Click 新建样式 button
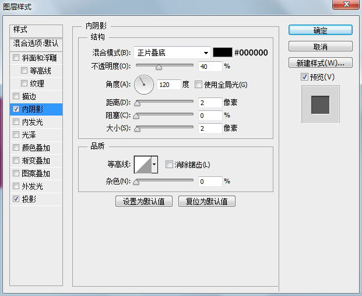Viewport: 362px width, 296px height. pos(320,62)
